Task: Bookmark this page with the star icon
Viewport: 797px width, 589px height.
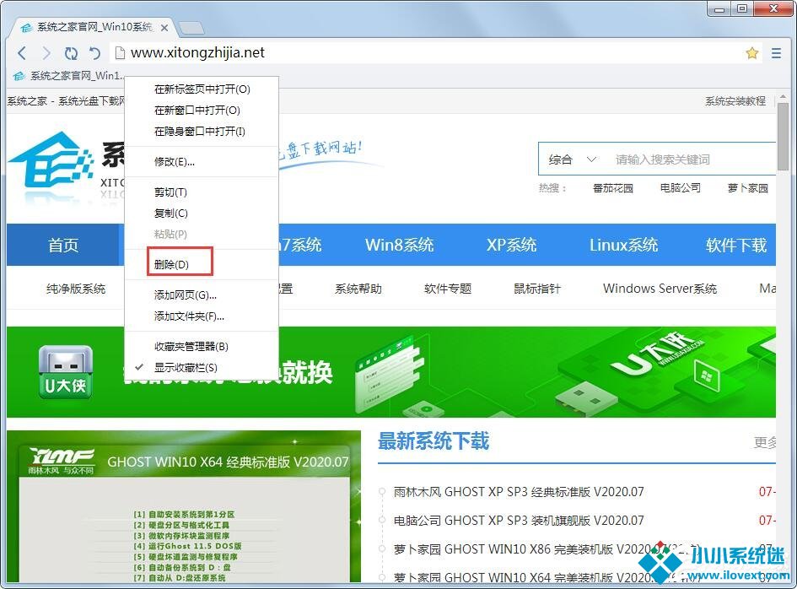Action: coord(751,53)
